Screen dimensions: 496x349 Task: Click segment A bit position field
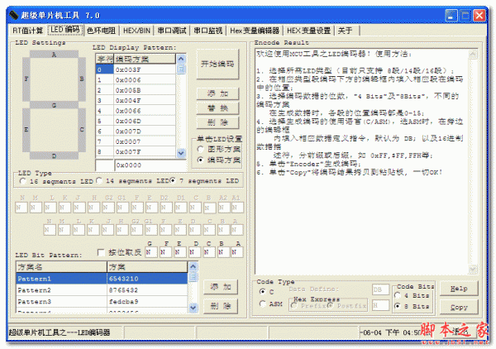tap(237, 252)
